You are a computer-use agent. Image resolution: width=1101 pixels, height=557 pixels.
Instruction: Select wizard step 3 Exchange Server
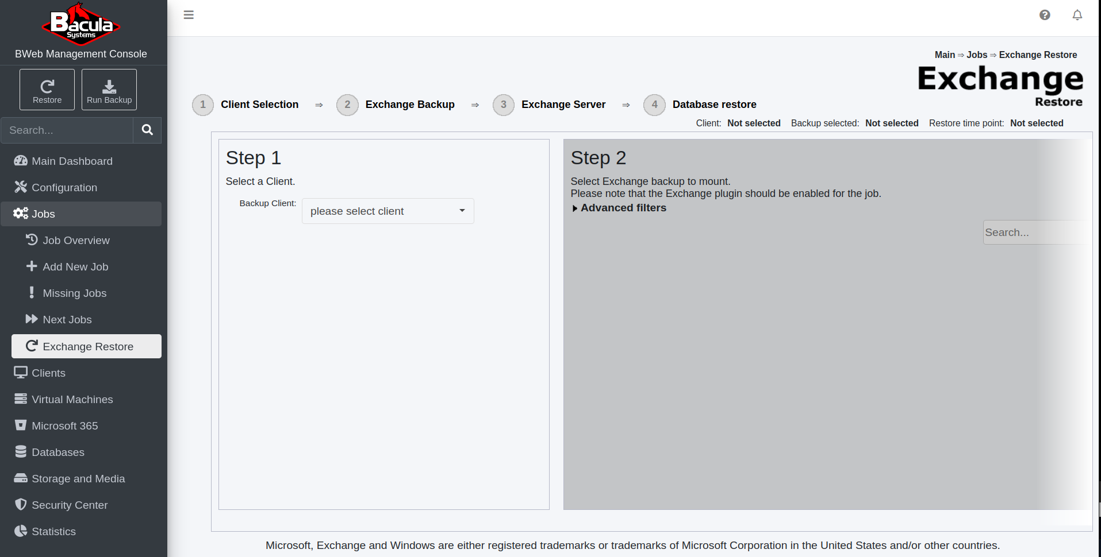[549, 105]
